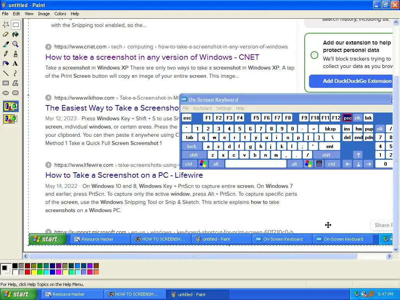Click the esc key on pasted keyboard
This screenshot has width=400, height=300.
tap(187, 118)
